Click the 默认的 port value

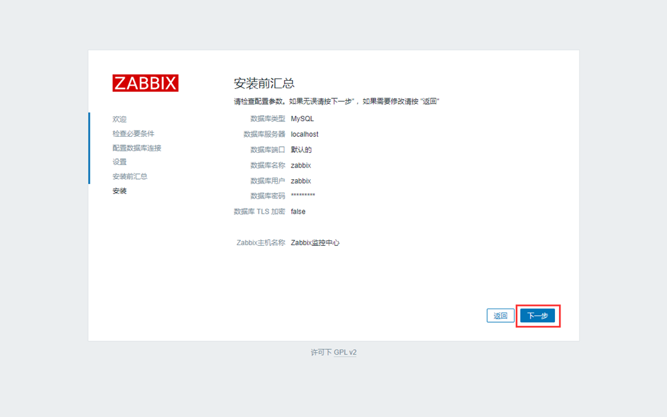(301, 150)
